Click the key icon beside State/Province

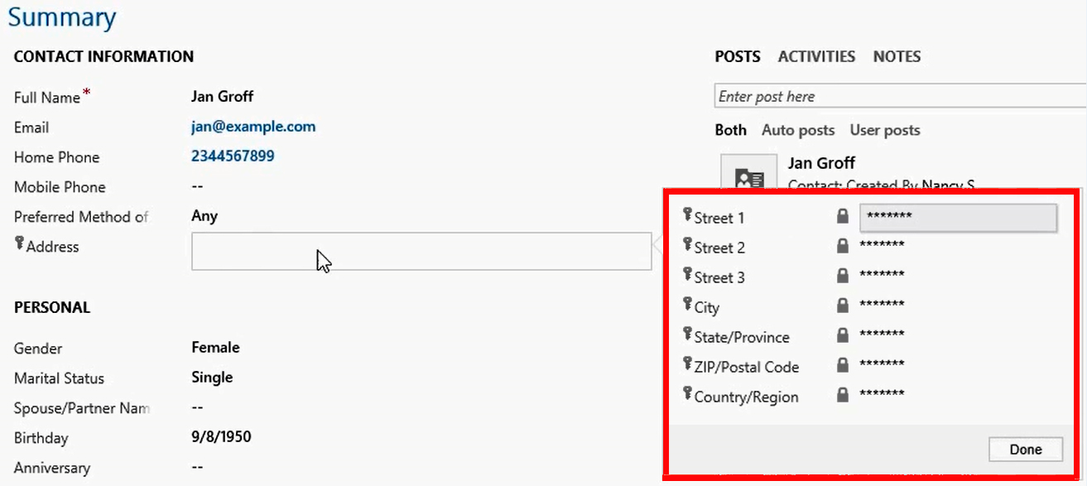[x=687, y=334]
